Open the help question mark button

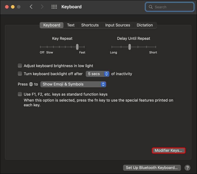[188, 168]
